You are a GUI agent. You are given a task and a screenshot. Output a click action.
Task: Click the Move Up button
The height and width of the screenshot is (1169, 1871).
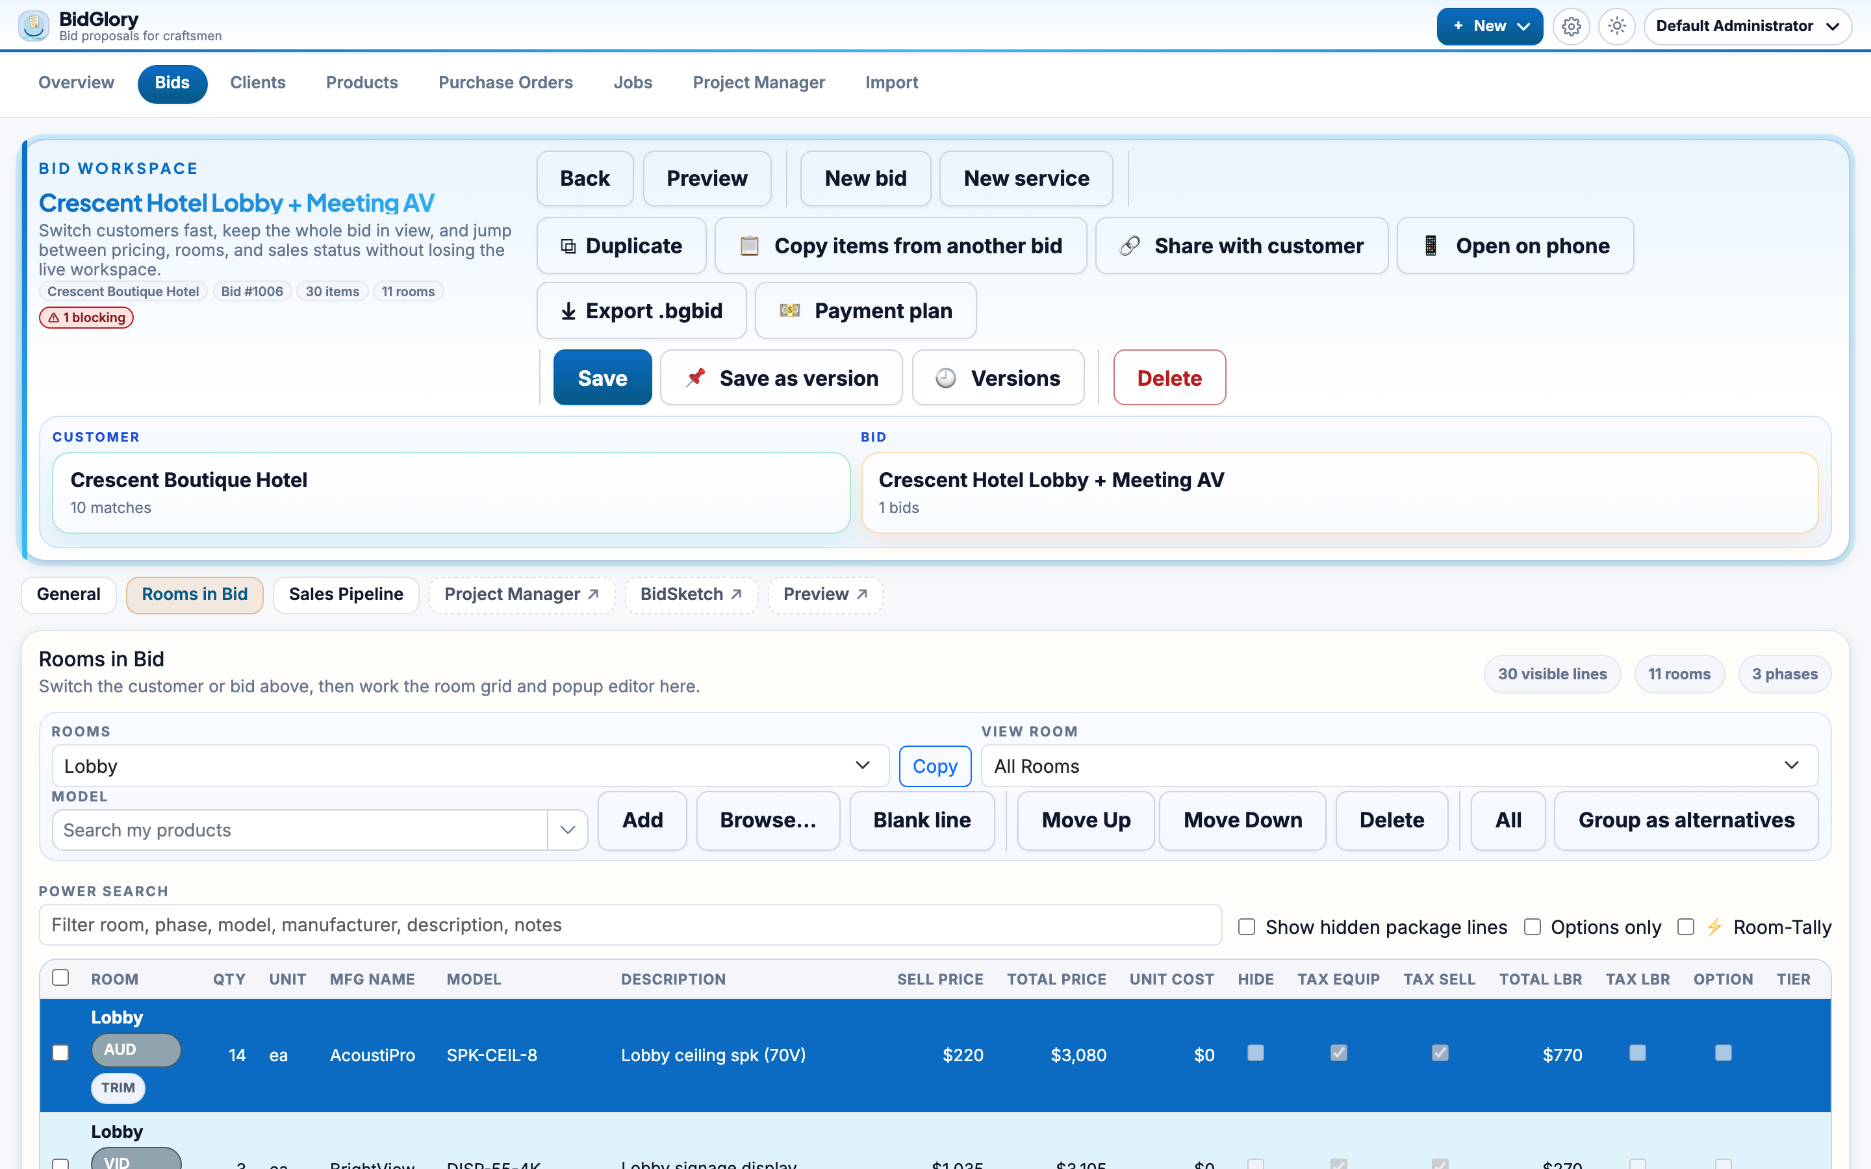pos(1086,820)
